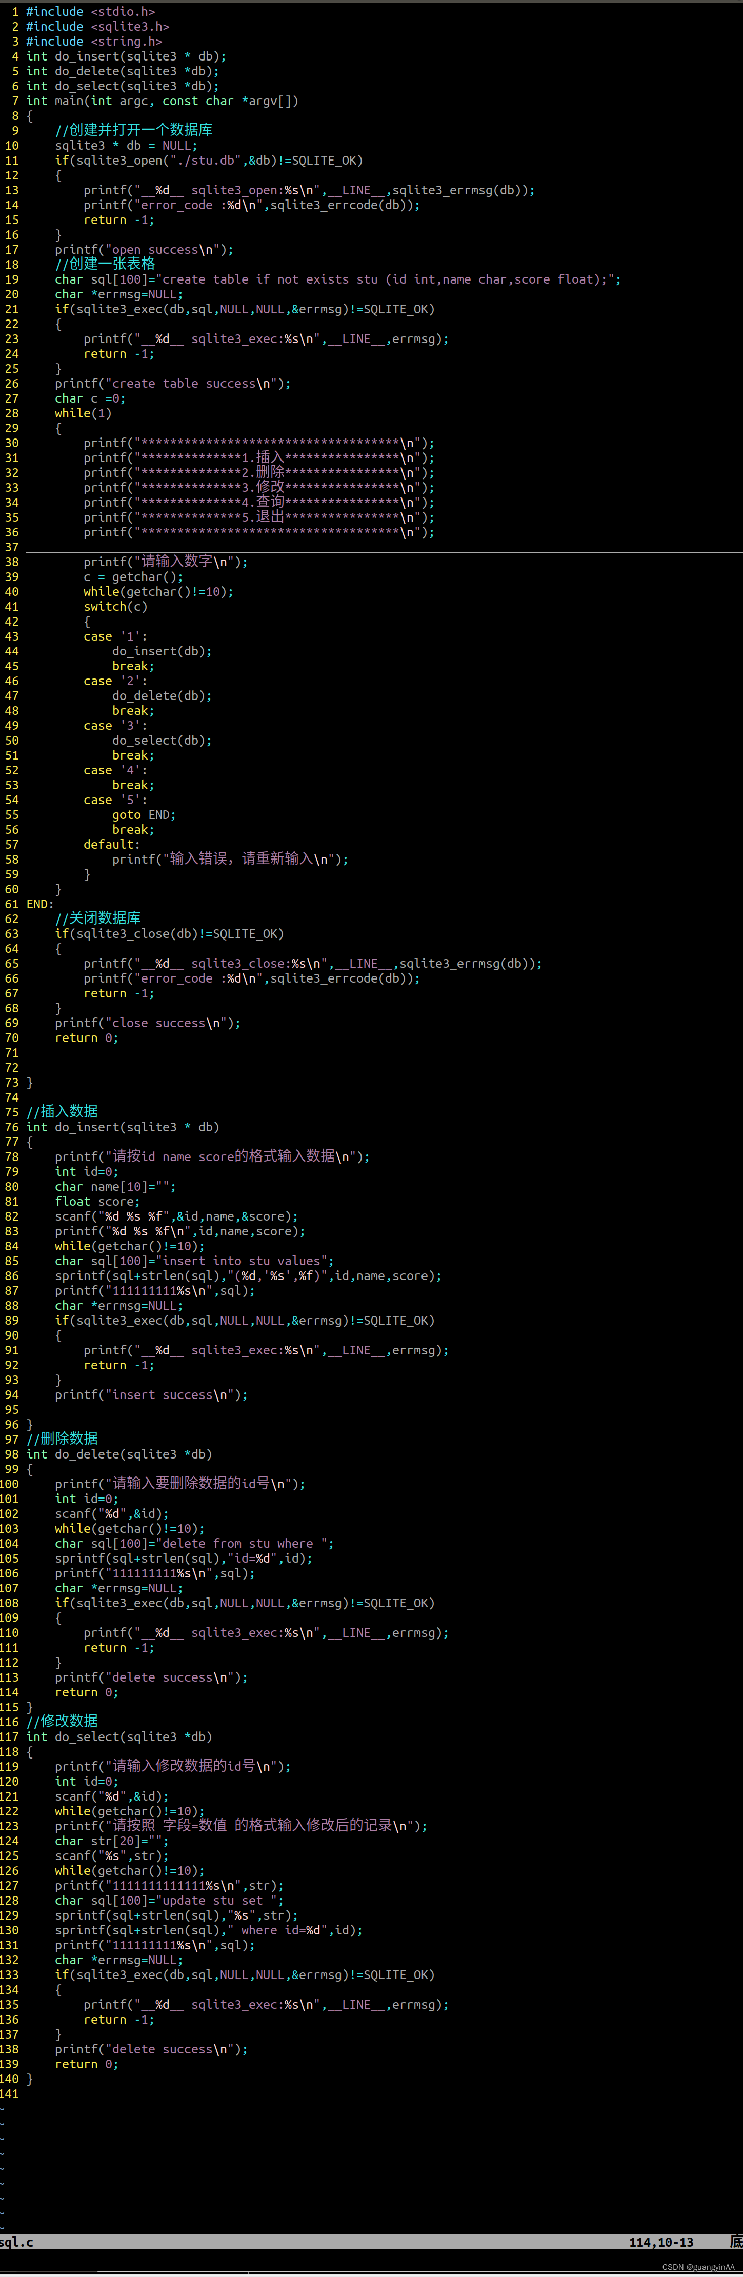743x2277 pixels.
Task: Click the '请输入要删除数据的id号' printf line
Action: pyautogui.click(x=180, y=1484)
